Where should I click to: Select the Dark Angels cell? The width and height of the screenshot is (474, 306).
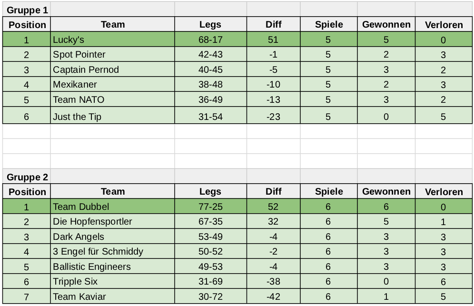(x=112, y=237)
